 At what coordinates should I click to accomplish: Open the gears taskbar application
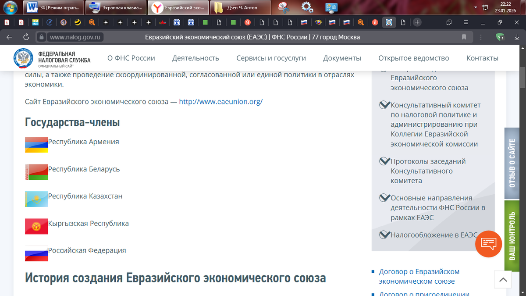coord(308,7)
